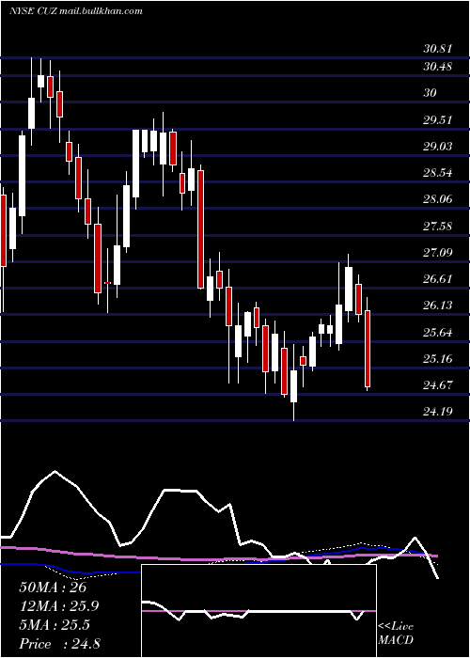Click the last red candle near 24.8
The width and height of the screenshot is (470, 658).
(368, 349)
